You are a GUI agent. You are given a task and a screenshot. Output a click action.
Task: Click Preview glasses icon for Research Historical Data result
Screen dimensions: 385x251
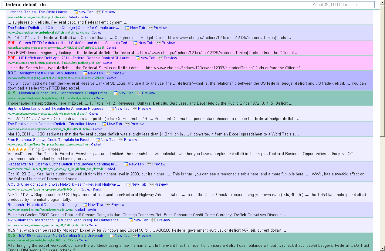(x=108, y=205)
